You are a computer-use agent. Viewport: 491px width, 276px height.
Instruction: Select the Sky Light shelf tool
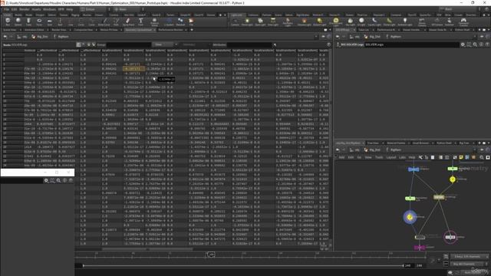tap(350, 21)
